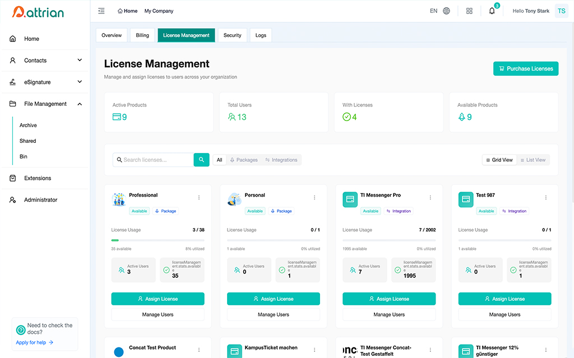Filter licenses by Packages
574x358 pixels.
click(244, 160)
